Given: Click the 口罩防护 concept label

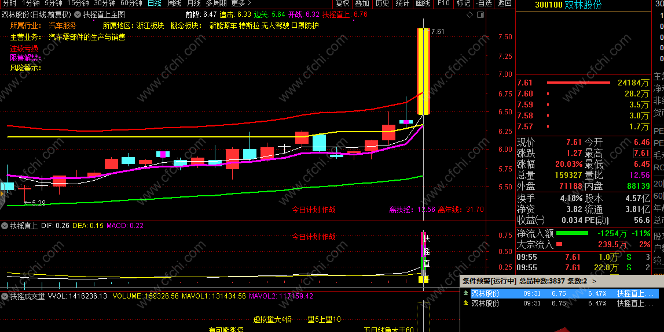Looking at the screenshot, I should [x=305, y=26].
